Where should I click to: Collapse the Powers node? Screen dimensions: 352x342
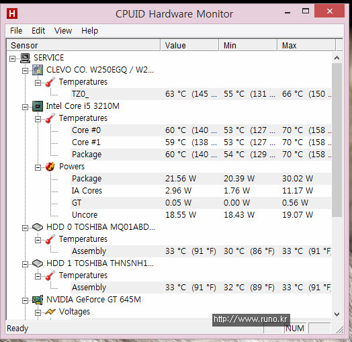click(38, 167)
